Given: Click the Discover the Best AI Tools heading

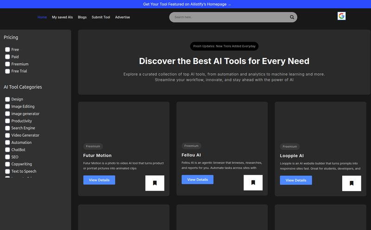Looking at the screenshot, I should coord(224,61).
